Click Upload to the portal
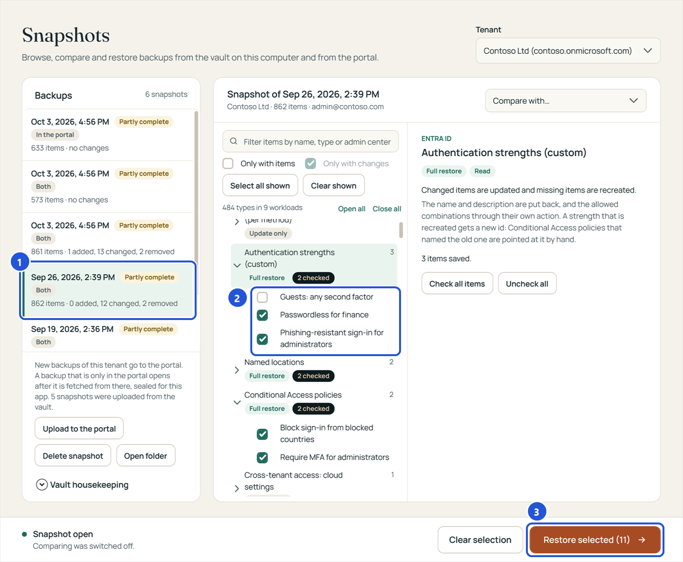 pos(79,428)
